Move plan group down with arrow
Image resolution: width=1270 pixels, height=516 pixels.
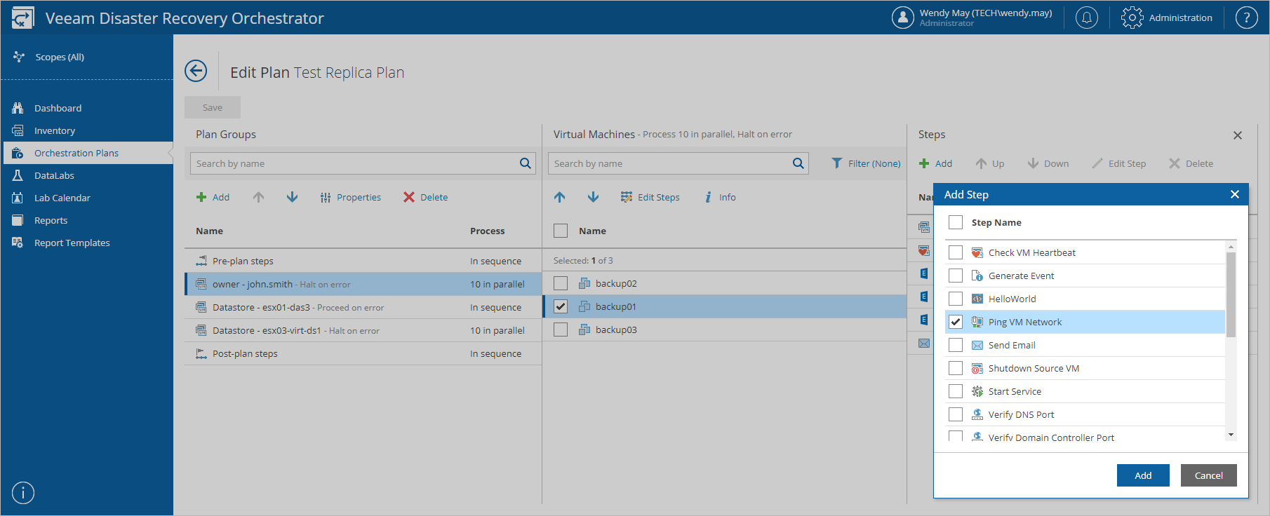[292, 197]
